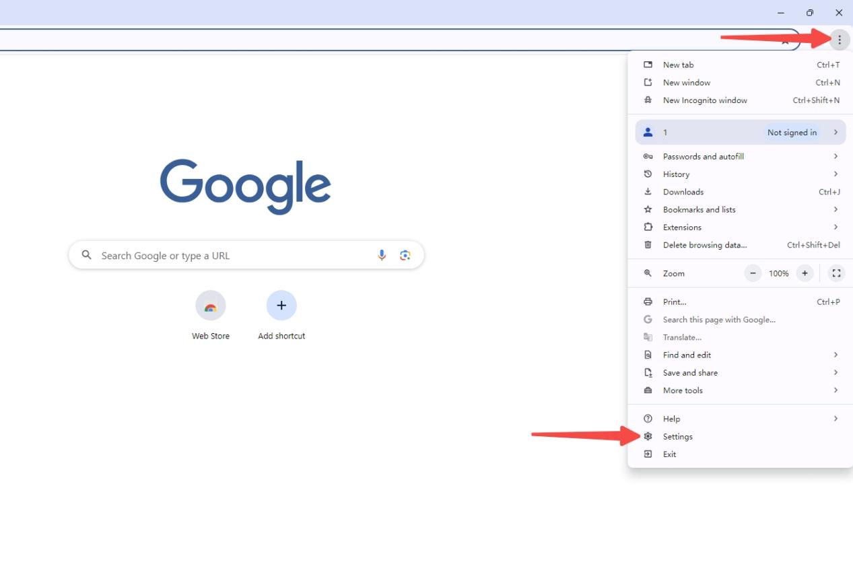Click the Bookmarks star icon in the menu
This screenshot has height=562, width=853.
point(648,209)
